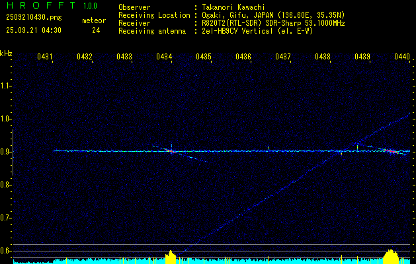This screenshot has width=416, height=264.
Task: Click the Receiver label
Action: 134,23
